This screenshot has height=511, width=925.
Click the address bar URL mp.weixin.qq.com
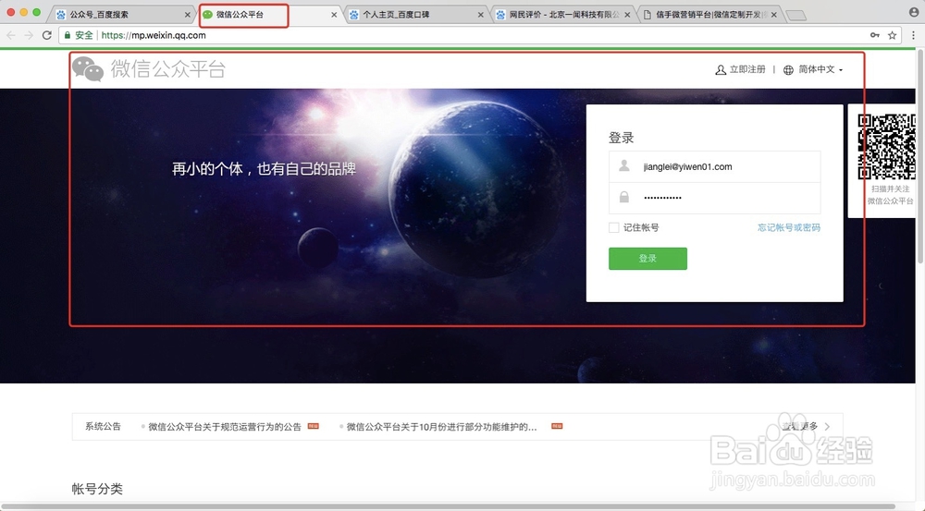(x=154, y=35)
